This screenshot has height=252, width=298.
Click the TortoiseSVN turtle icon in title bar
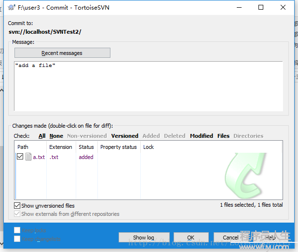[12, 8]
